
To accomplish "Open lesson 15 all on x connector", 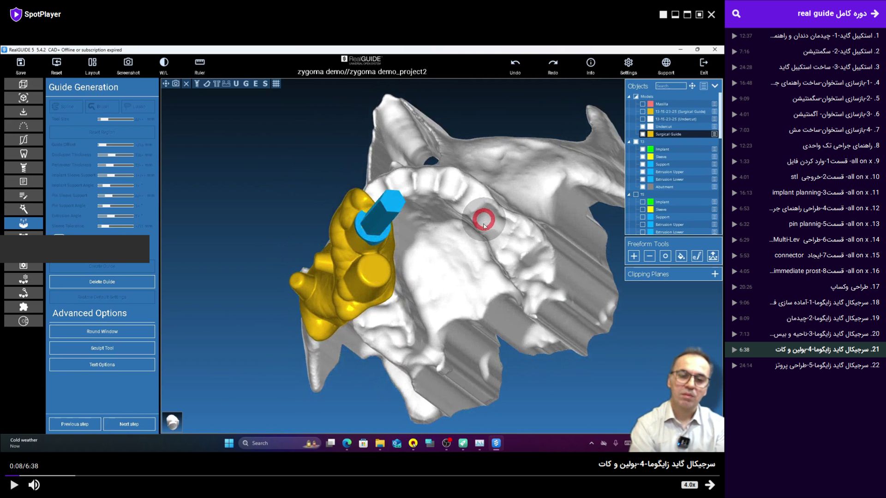I will coord(805,255).
